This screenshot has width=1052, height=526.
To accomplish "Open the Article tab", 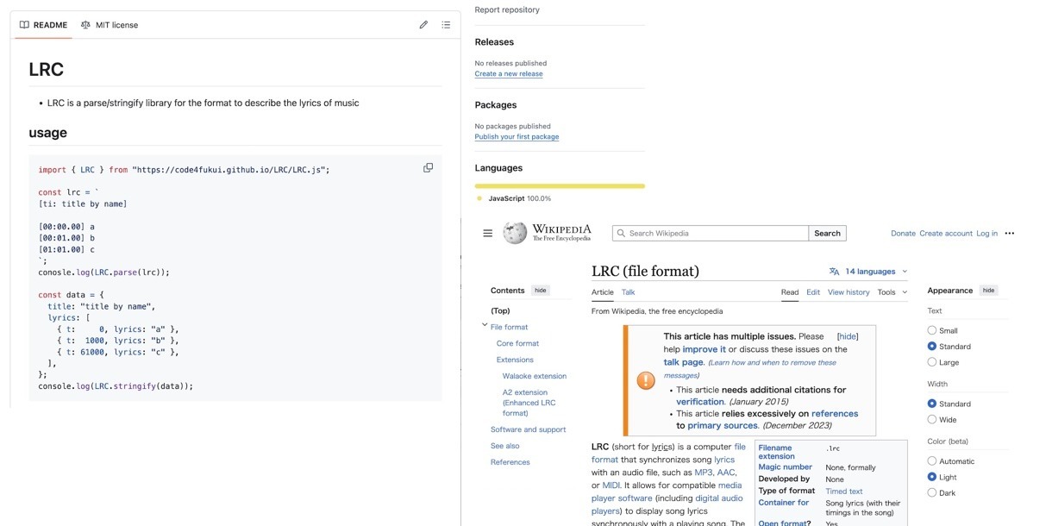I will click(603, 292).
